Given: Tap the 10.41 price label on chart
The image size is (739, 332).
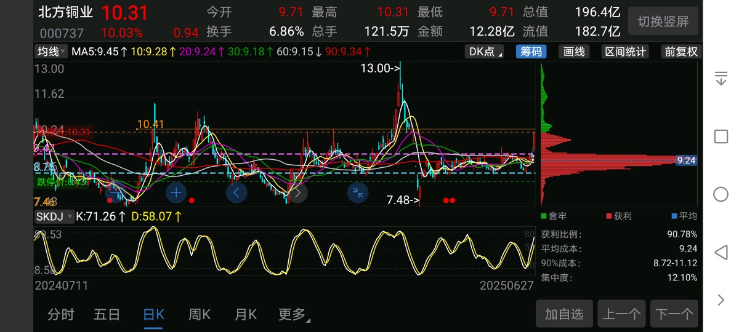Looking at the screenshot, I should pyautogui.click(x=151, y=124).
